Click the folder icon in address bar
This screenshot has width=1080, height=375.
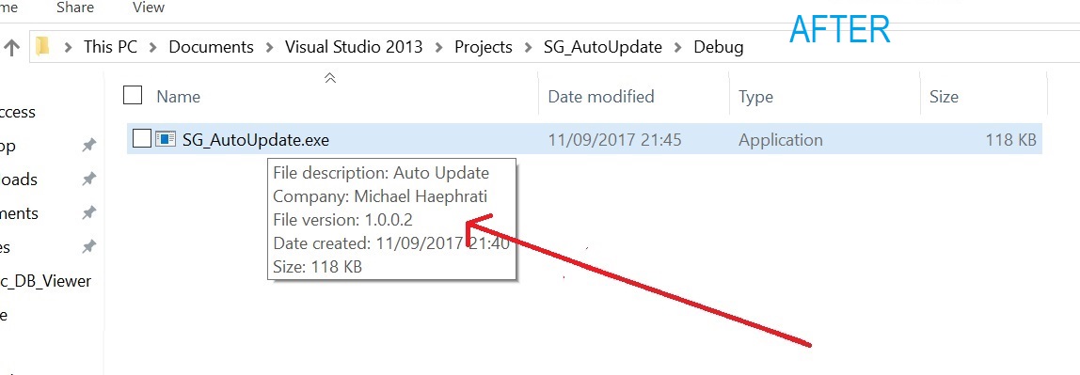tap(42, 46)
